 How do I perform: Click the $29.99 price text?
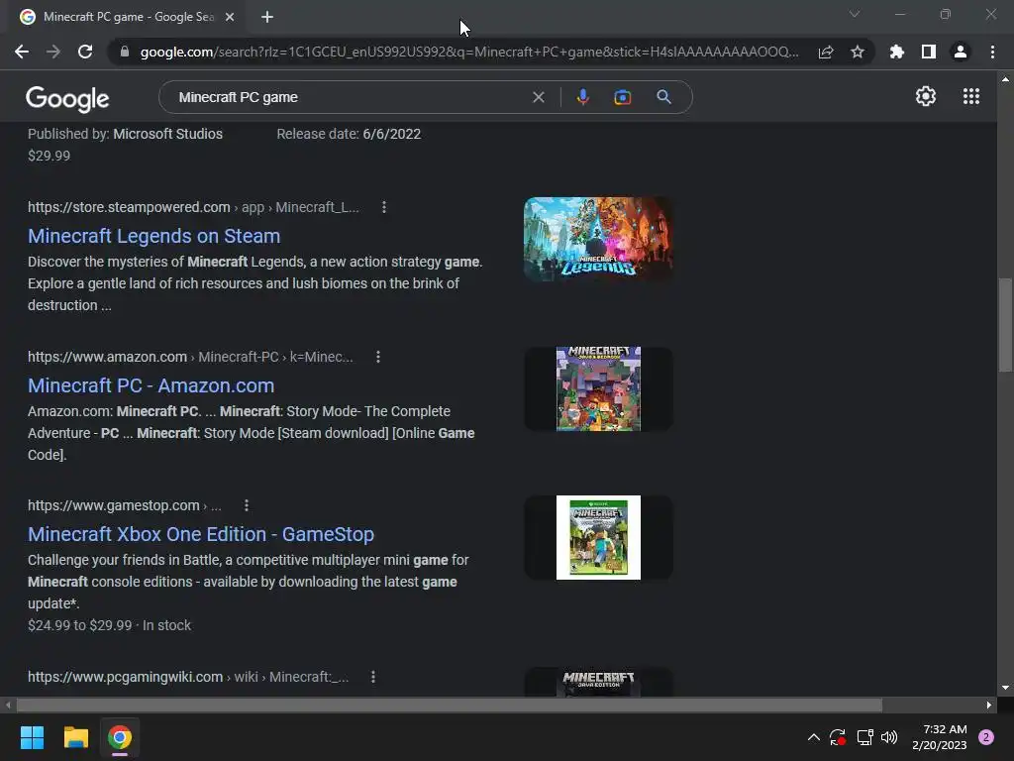pos(50,156)
